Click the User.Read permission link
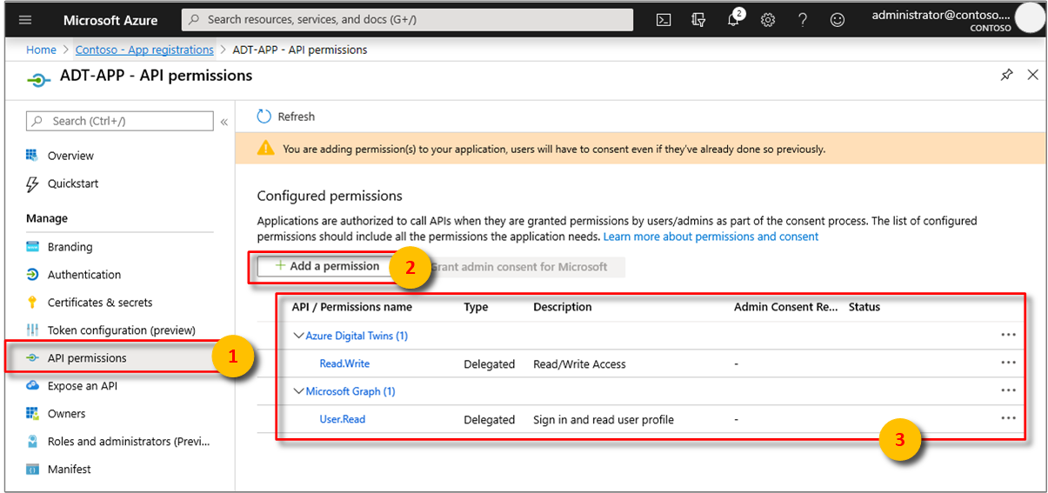The width and height of the screenshot is (1048, 493). tap(343, 419)
